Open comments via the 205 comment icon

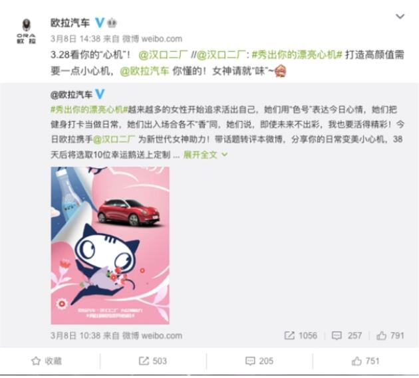pos(259,361)
